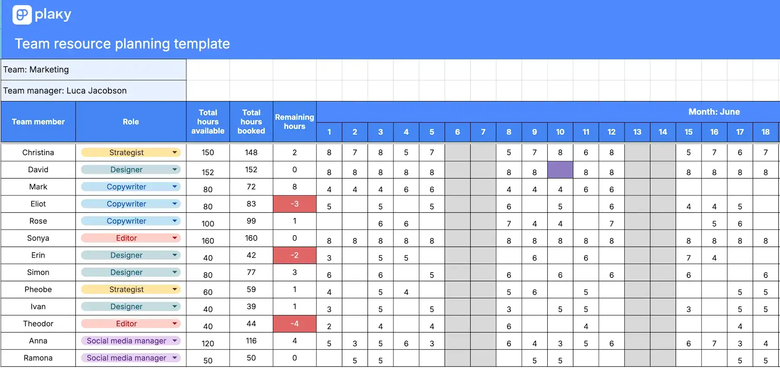Click the Team manager: Luca Jacobson cell
The image size is (780, 368).
94,91
